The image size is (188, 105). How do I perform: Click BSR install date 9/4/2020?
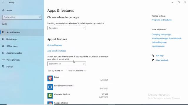[104, 89]
